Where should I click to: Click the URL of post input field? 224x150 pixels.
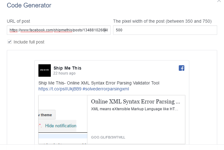tap(59, 30)
